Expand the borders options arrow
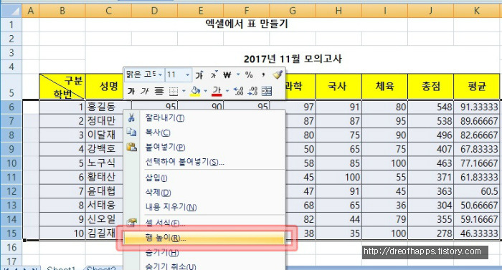The height and width of the screenshot is (270, 502). (x=184, y=92)
